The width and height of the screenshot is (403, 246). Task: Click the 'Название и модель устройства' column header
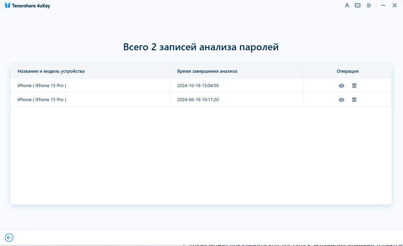coord(51,71)
